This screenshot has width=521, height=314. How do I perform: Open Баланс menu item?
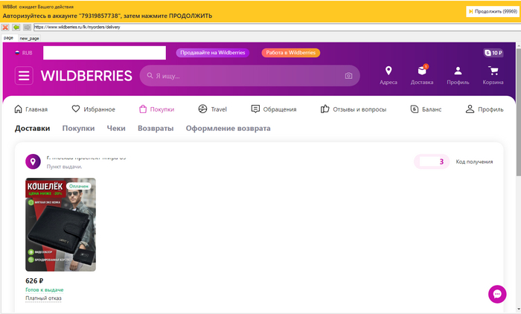pos(426,109)
